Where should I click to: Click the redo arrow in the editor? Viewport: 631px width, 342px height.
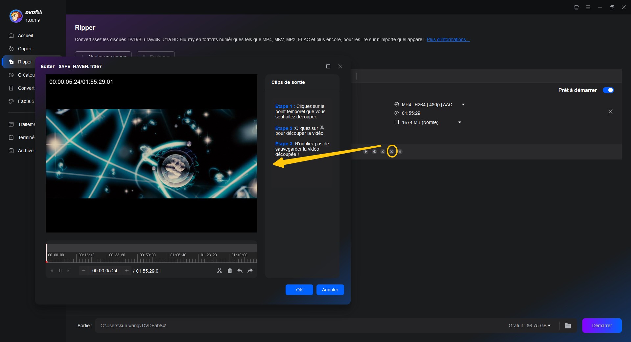coord(250,271)
